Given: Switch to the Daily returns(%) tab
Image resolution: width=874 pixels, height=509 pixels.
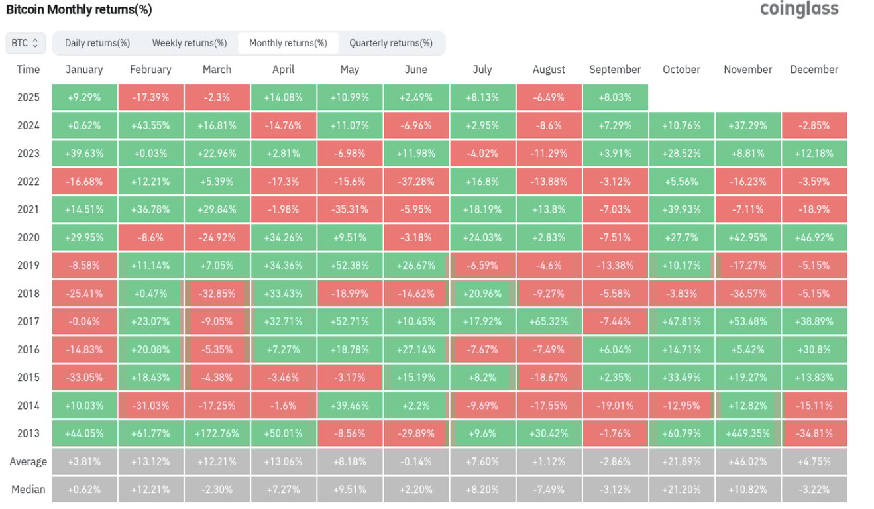Looking at the screenshot, I should tap(96, 42).
